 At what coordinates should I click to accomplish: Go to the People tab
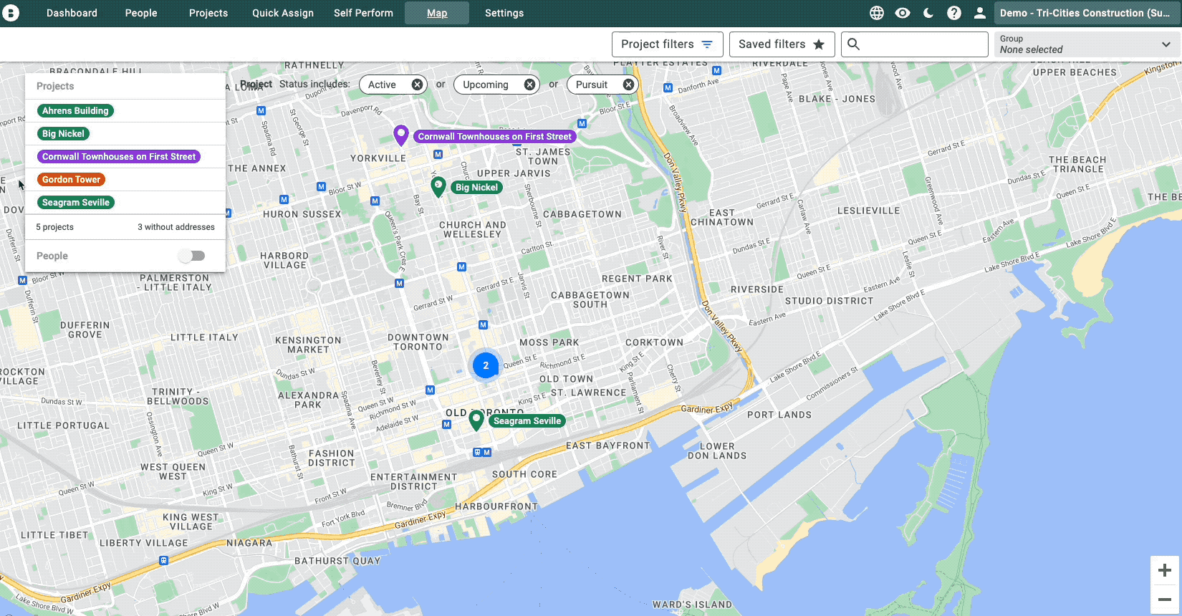point(141,13)
